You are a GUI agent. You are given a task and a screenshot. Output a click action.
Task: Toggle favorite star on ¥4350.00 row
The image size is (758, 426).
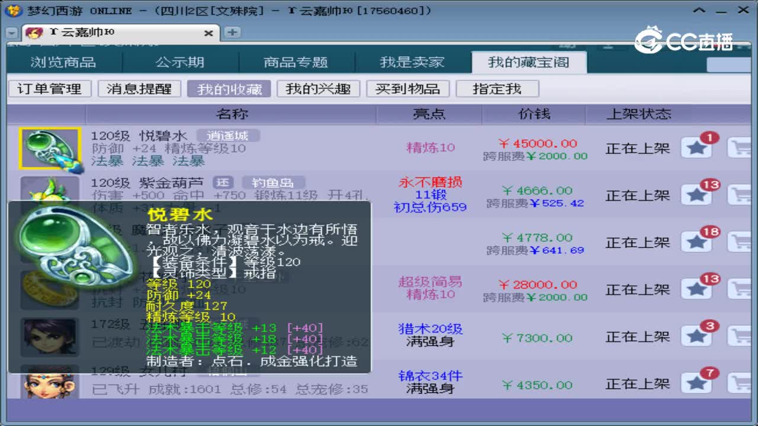[696, 383]
